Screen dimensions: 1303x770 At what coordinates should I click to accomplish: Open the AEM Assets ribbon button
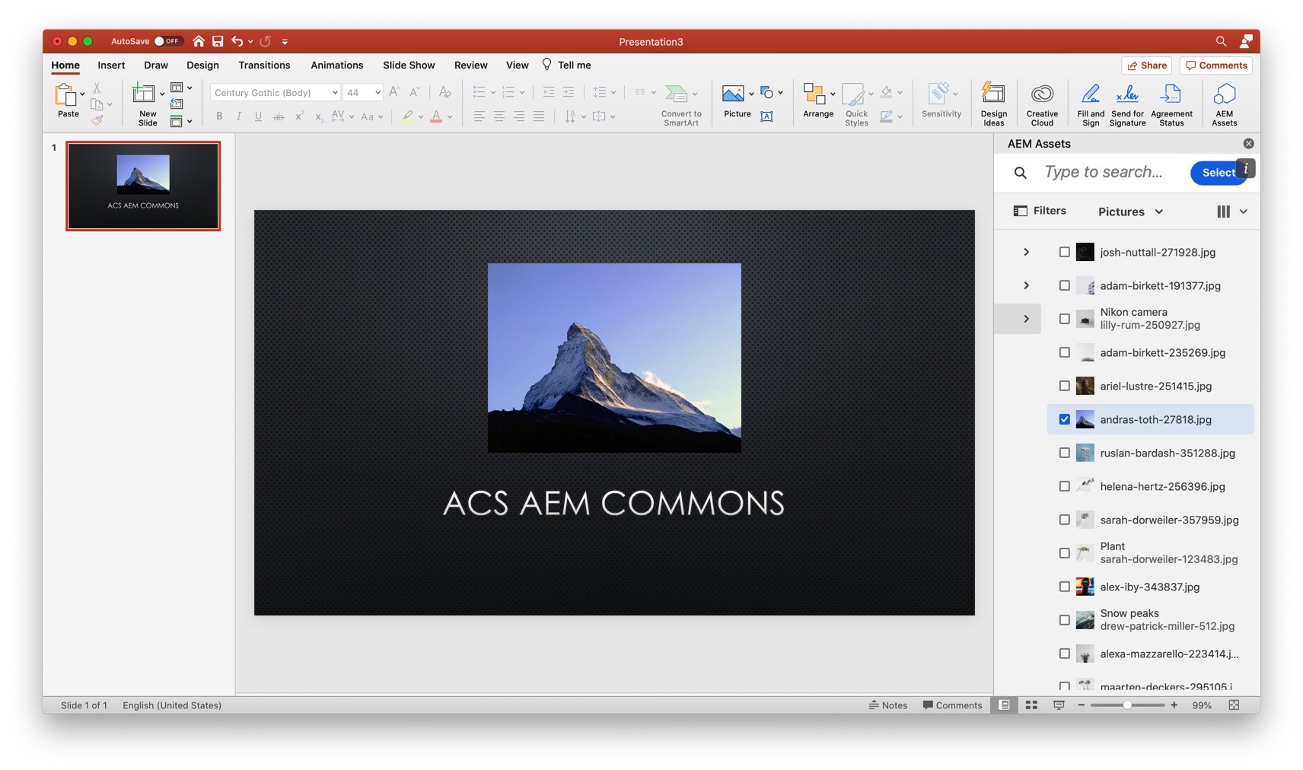pos(1224,103)
